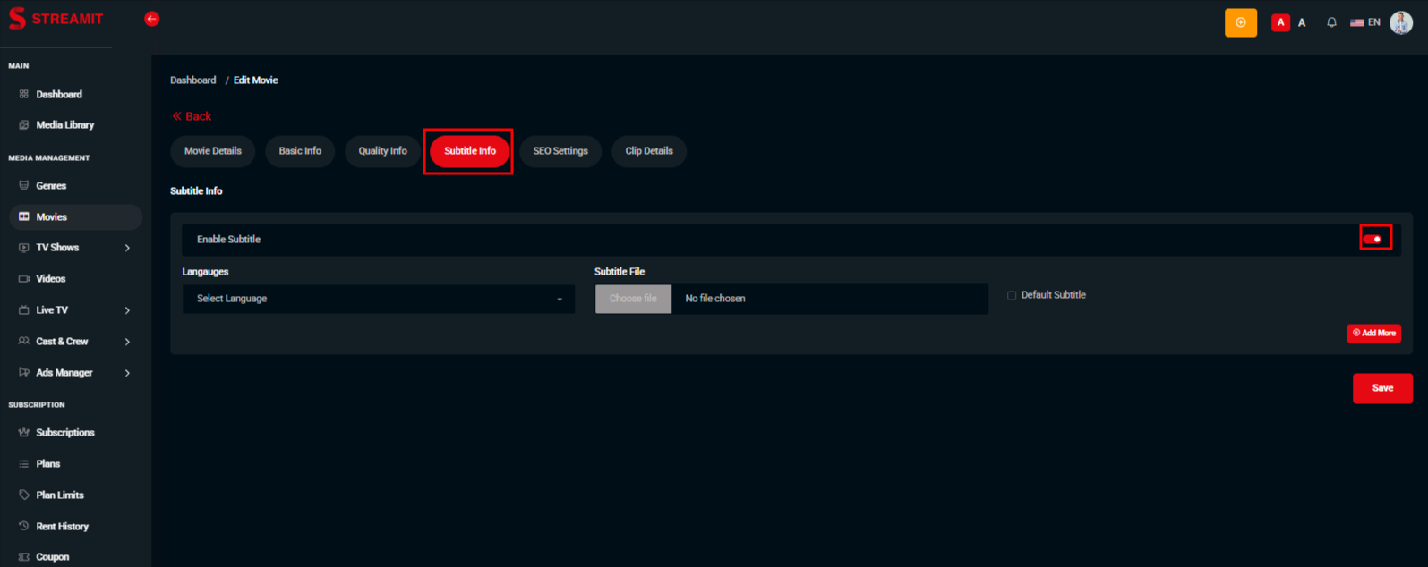Toggle the Enable Subtitle switch
This screenshot has width=1428, height=567.
(x=1374, y=239)
